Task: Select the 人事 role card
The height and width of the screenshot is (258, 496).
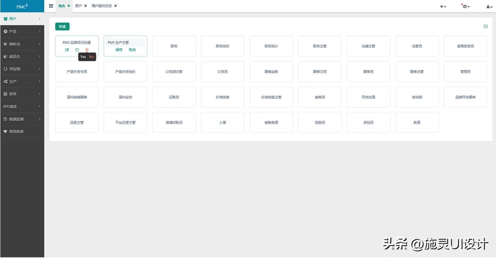Action: point(223,123)
